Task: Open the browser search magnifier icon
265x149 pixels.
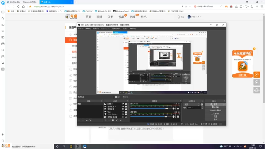Action: (x=222, y=7)
